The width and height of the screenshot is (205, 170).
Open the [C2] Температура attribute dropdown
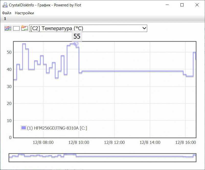coord(84,28)
